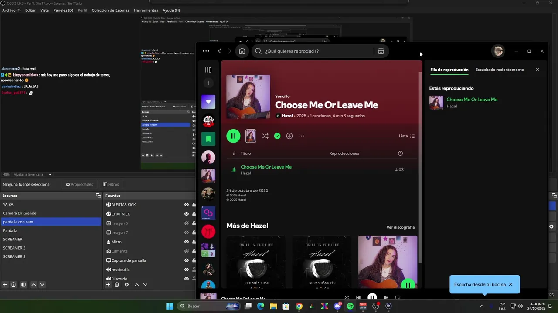
Task: Switch to 'Fila de reproducción' tab
Action: pos(449,70)
